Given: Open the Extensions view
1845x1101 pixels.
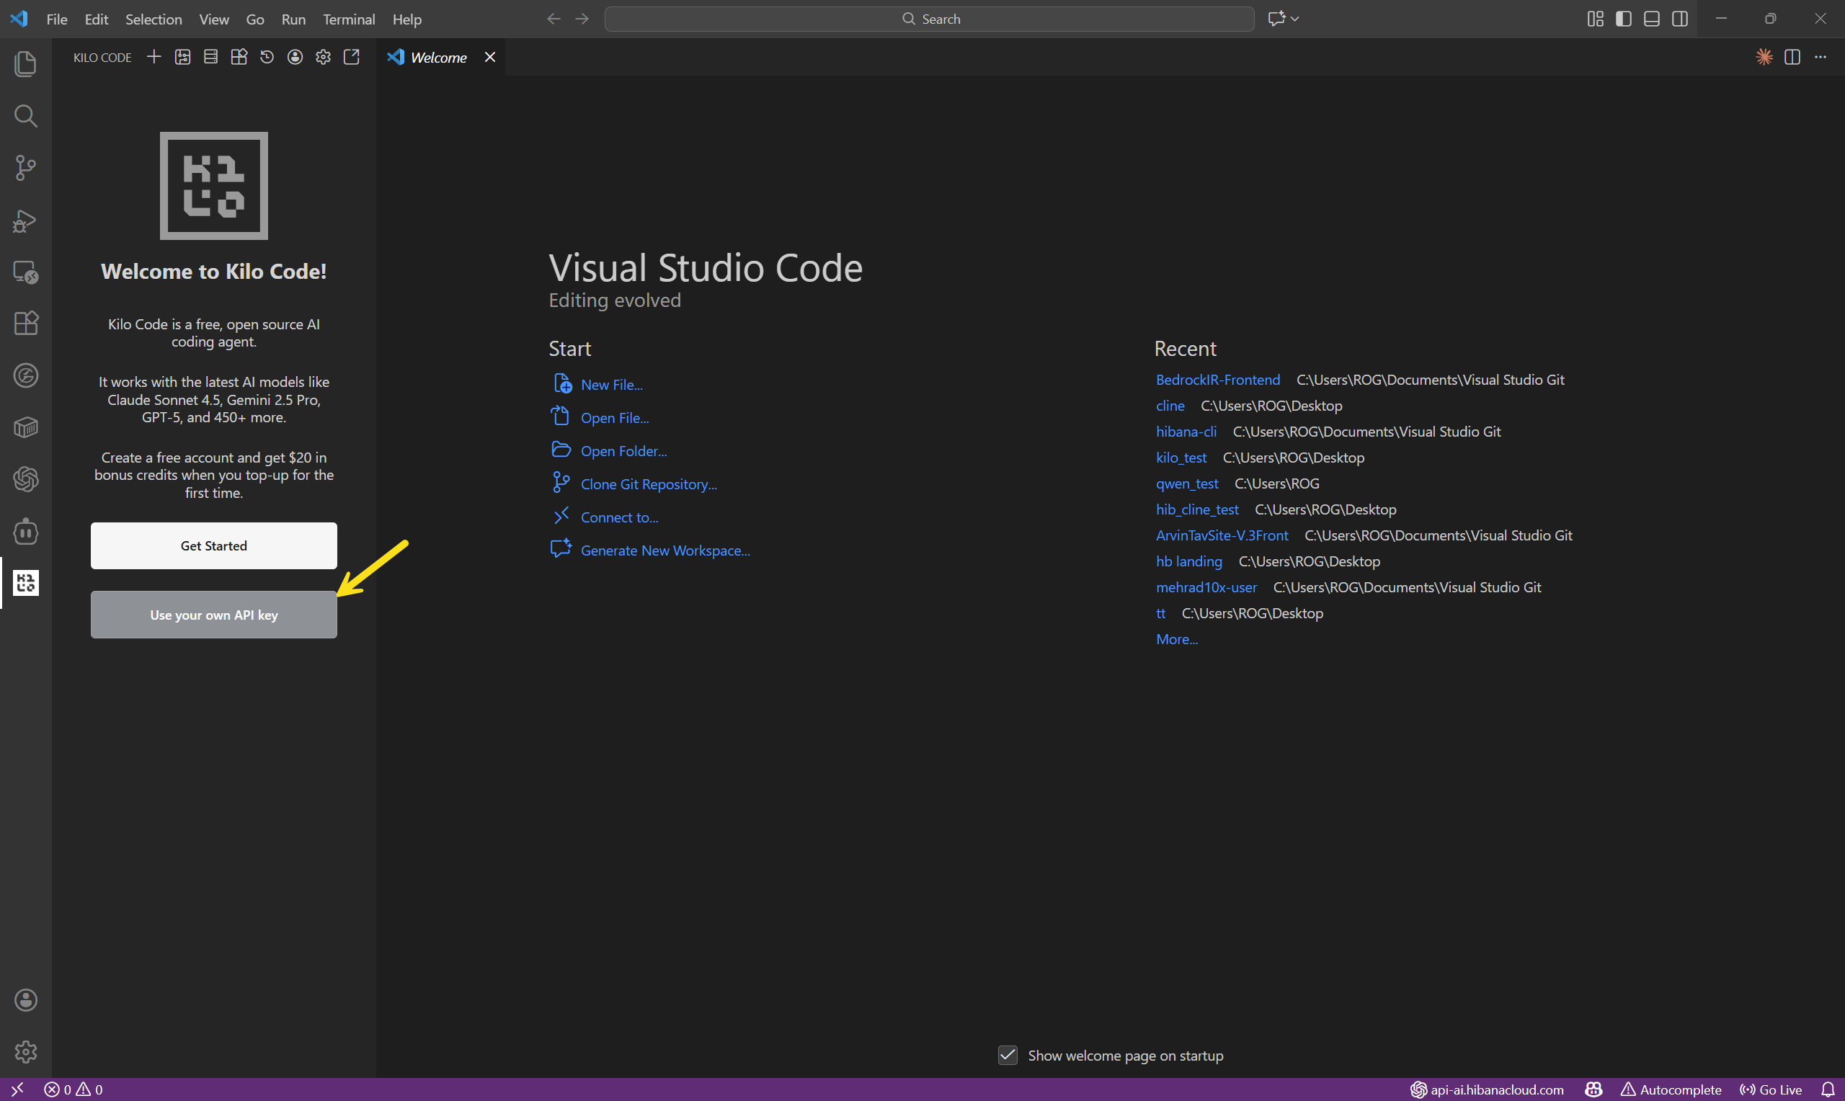Looking at the screenshot, I should pyautogui.click(x=26, y=324).
